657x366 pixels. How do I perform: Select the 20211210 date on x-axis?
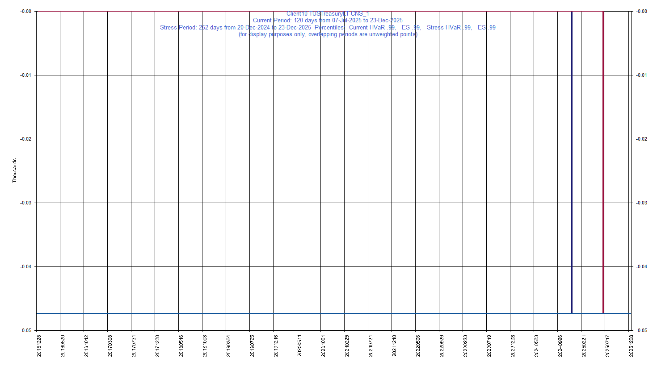point(394,345)
